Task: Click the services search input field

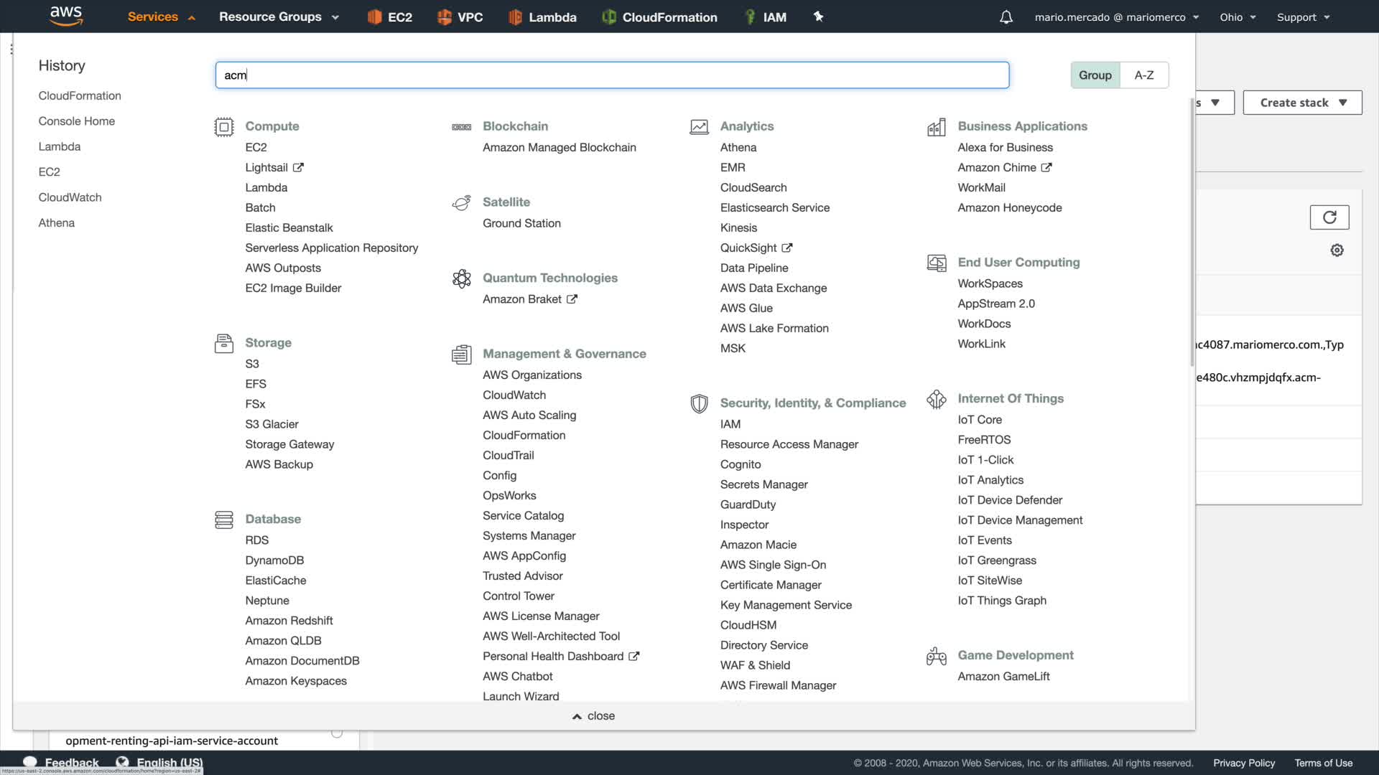Action: tap(612, 75)
